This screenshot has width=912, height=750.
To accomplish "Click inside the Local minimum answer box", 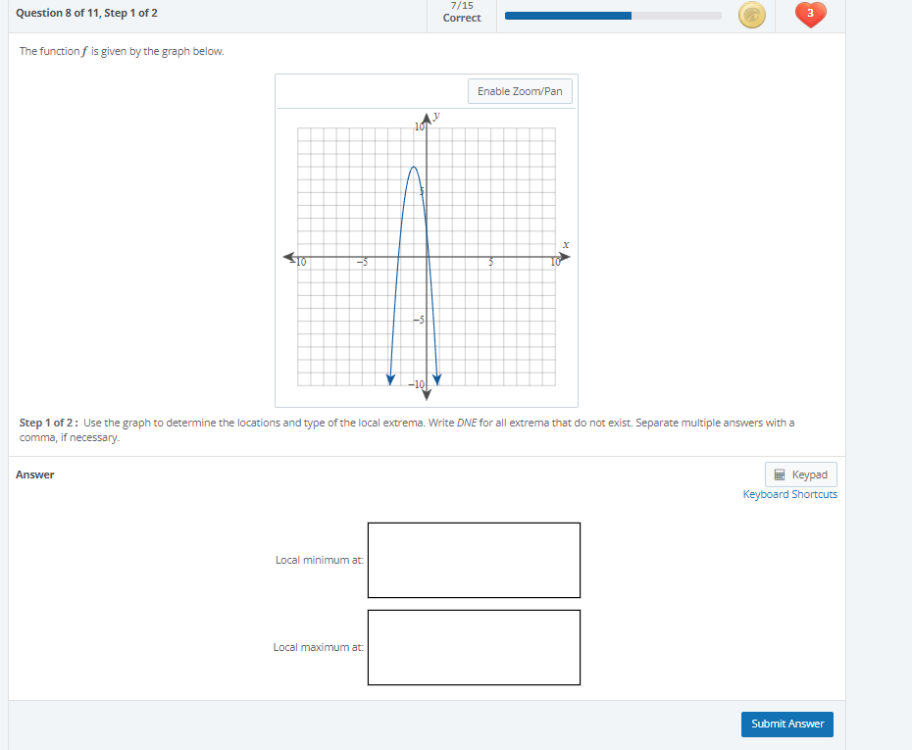I will click(474, 560).
